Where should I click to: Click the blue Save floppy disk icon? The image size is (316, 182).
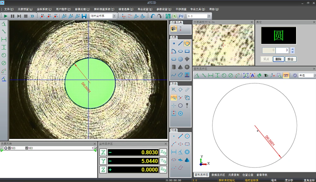click(84, 16)
